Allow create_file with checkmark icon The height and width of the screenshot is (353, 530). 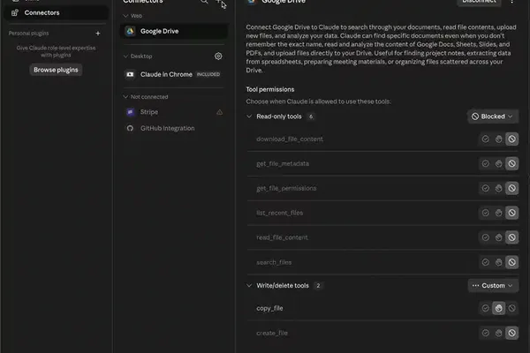(x=485, y=333)
